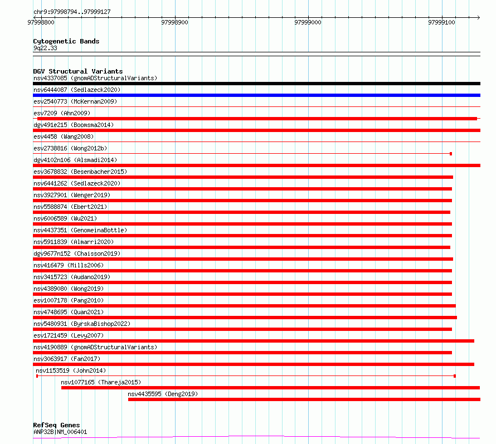Click the red nsv1077165 Thareja2015 bar
496x444 pixels.
coord(270,388)
